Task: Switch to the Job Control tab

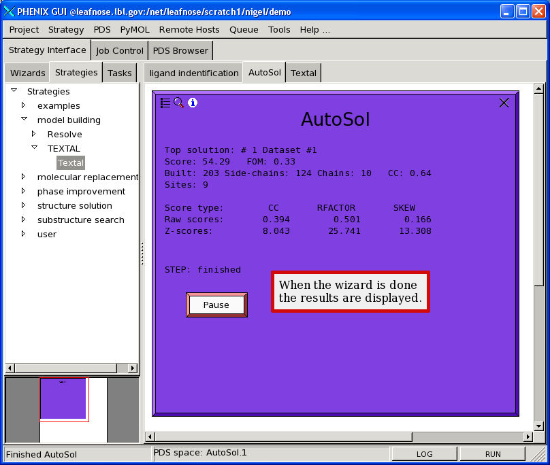Action: point(120,50)
